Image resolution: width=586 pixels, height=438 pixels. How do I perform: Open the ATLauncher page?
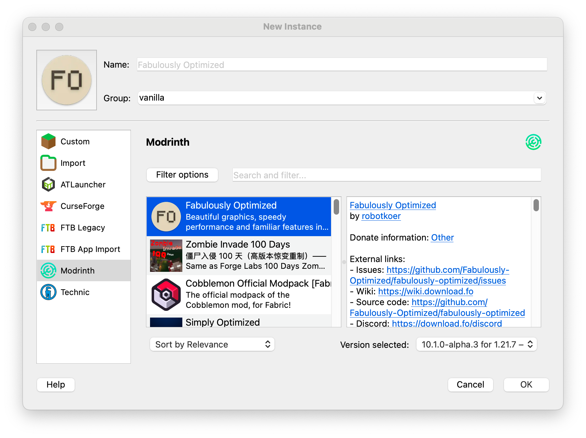click(84, 184)
